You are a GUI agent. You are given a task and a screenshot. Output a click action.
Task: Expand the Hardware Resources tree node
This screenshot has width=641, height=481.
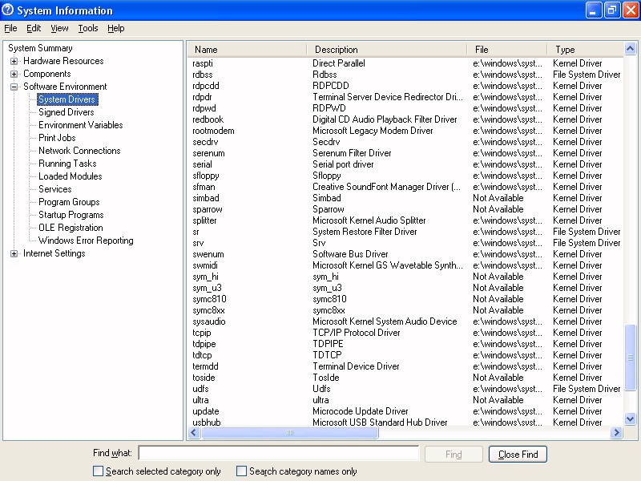(14, 61)
